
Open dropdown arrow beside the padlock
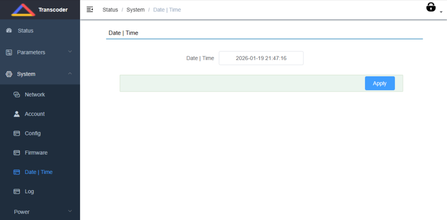coord(441,11)
